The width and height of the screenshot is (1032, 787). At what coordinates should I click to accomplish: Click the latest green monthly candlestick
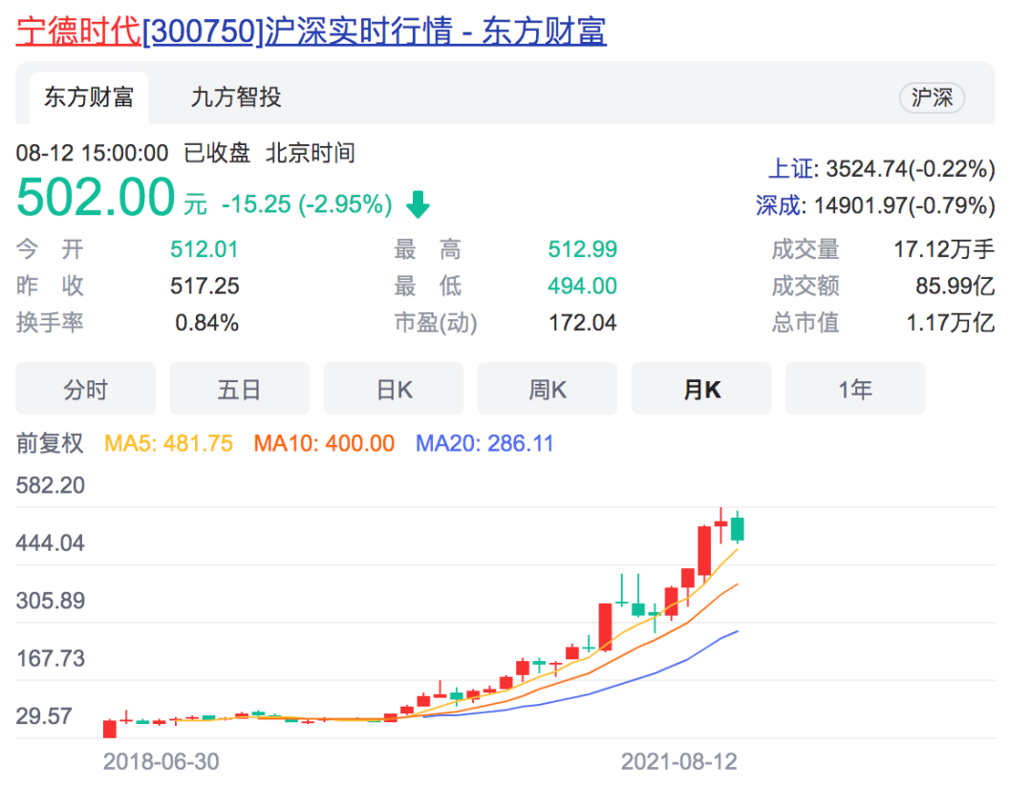(737, 528)
